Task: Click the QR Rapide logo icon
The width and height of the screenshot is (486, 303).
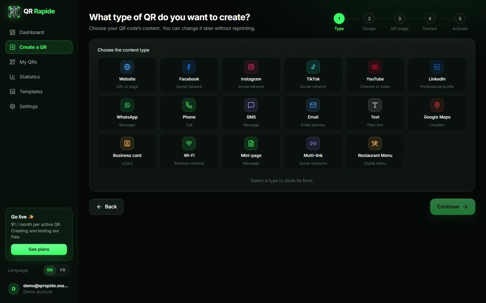Action: [x=14, y=12]
